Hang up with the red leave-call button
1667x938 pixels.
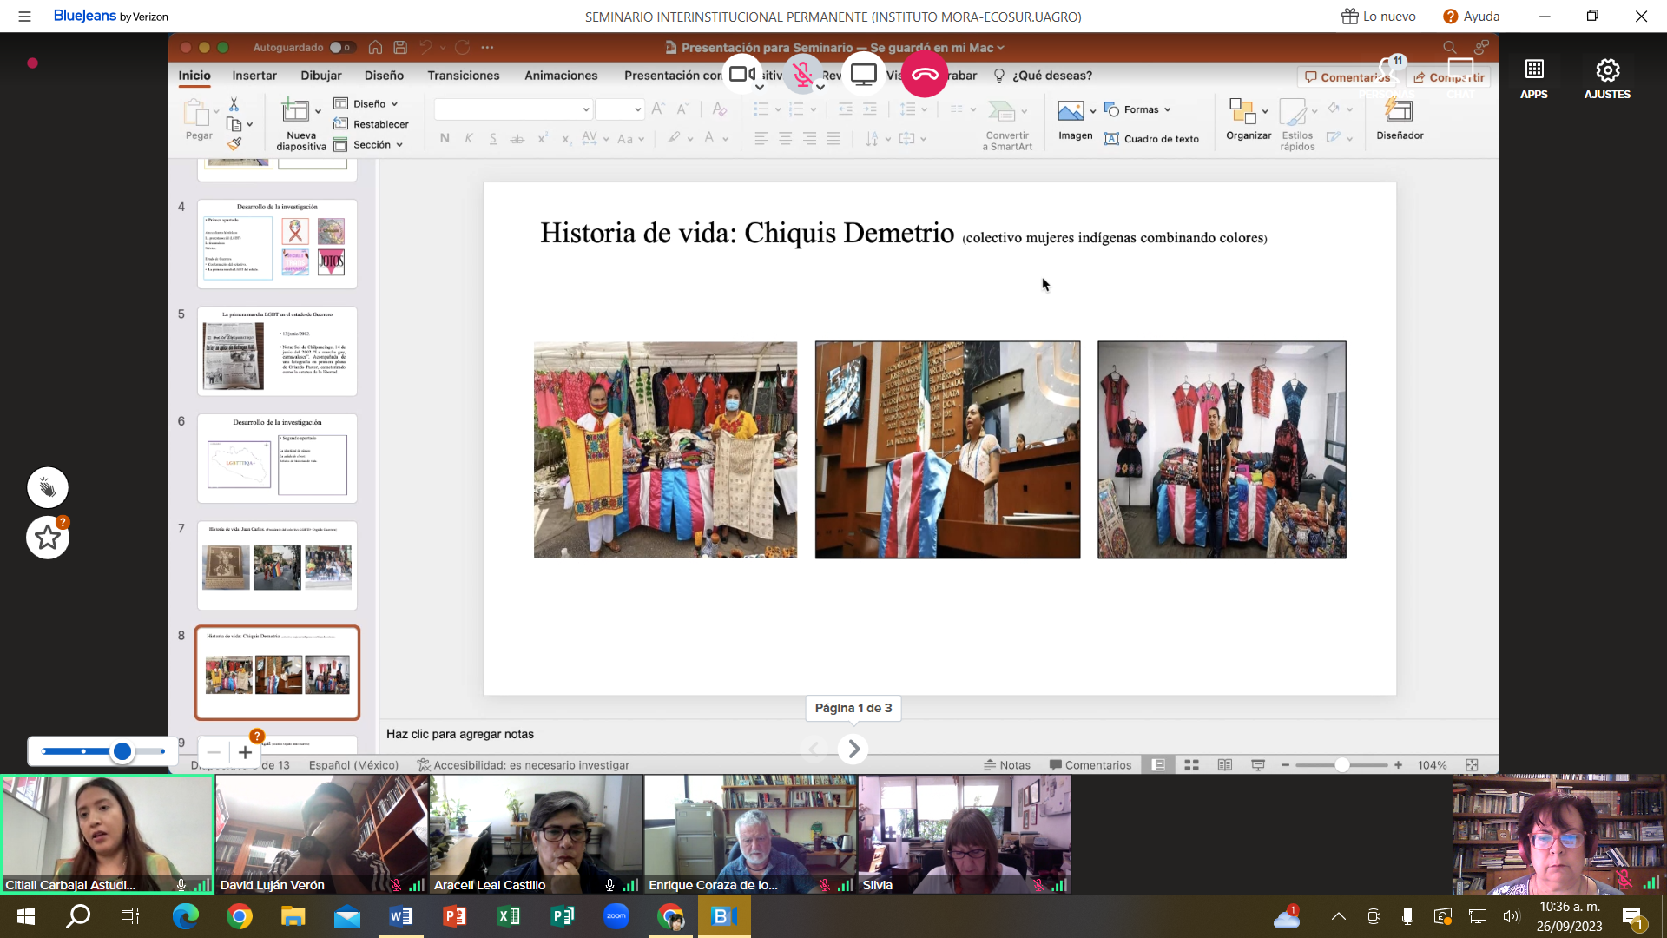pos(925,75)
